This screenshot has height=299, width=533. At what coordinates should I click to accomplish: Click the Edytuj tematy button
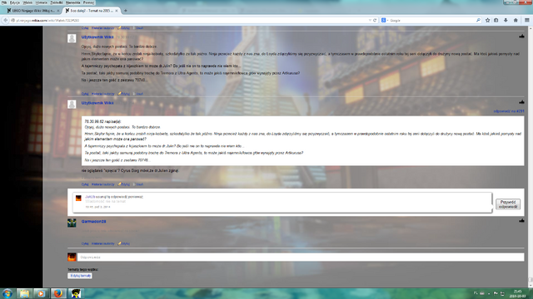[80, 276]
